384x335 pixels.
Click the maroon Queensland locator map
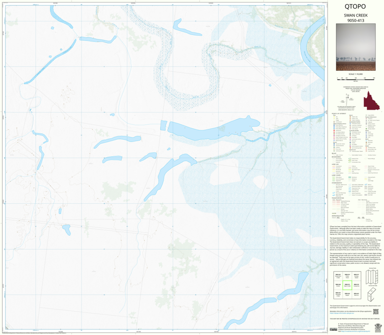(x=371, y=100)
